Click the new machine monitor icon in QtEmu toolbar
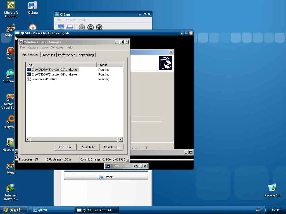The height and width of the screenshot is (214, 286). tap(61, 27)
